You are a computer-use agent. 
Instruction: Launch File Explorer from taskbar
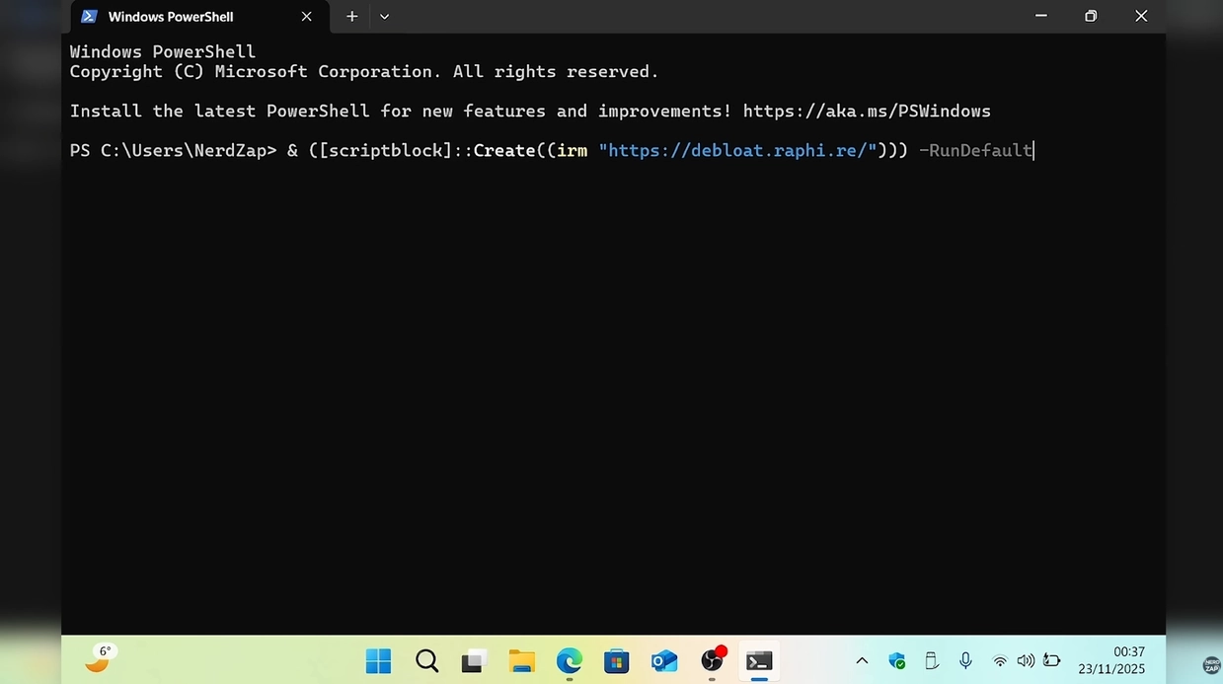click(522, 661)
